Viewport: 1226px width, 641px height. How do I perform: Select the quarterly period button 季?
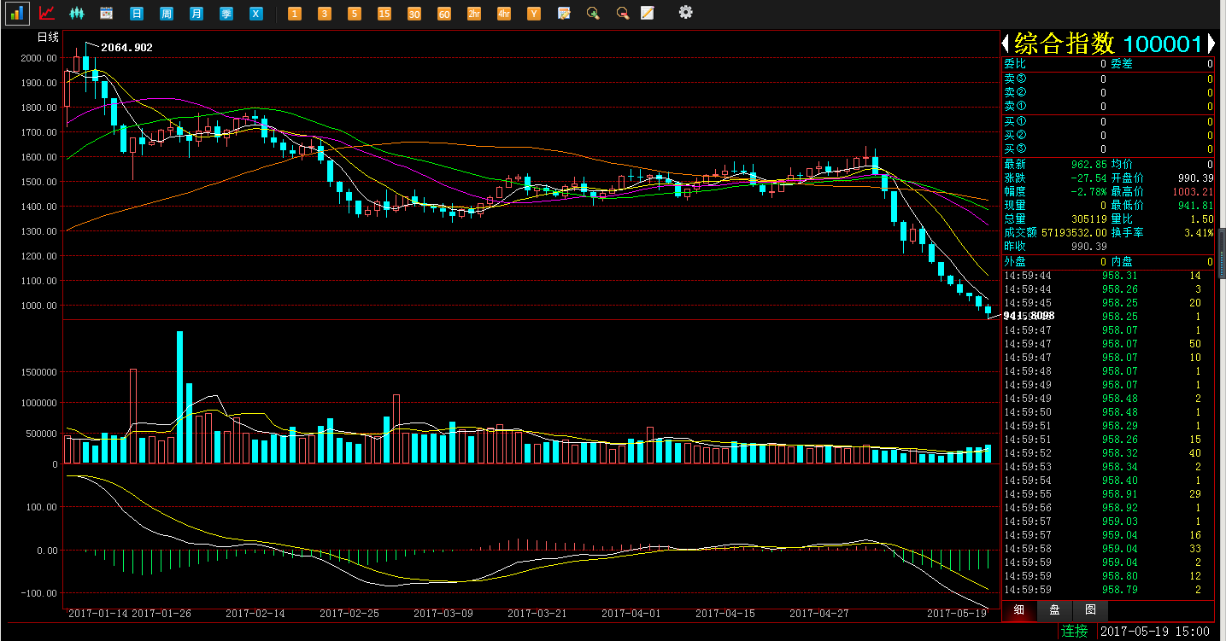point(226,14)
